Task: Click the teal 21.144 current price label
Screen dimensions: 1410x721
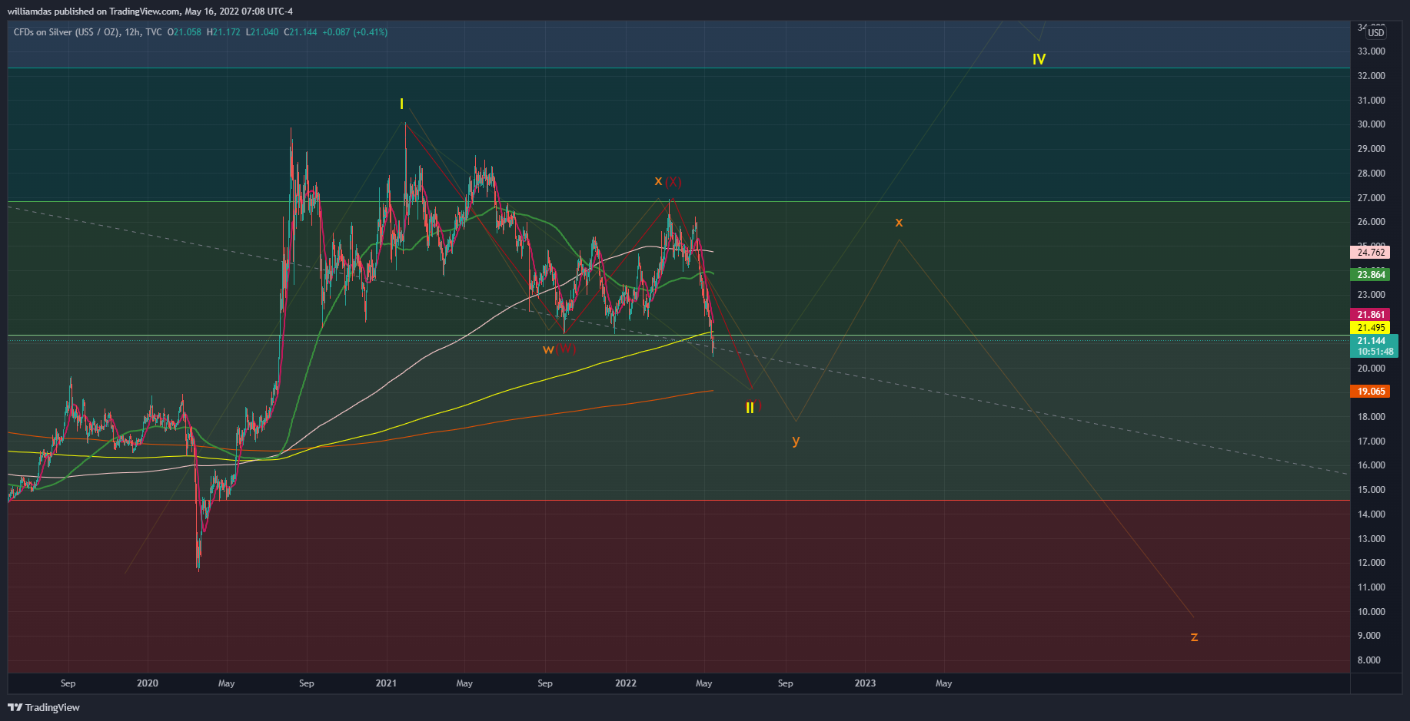Action: click(1372, 341)
